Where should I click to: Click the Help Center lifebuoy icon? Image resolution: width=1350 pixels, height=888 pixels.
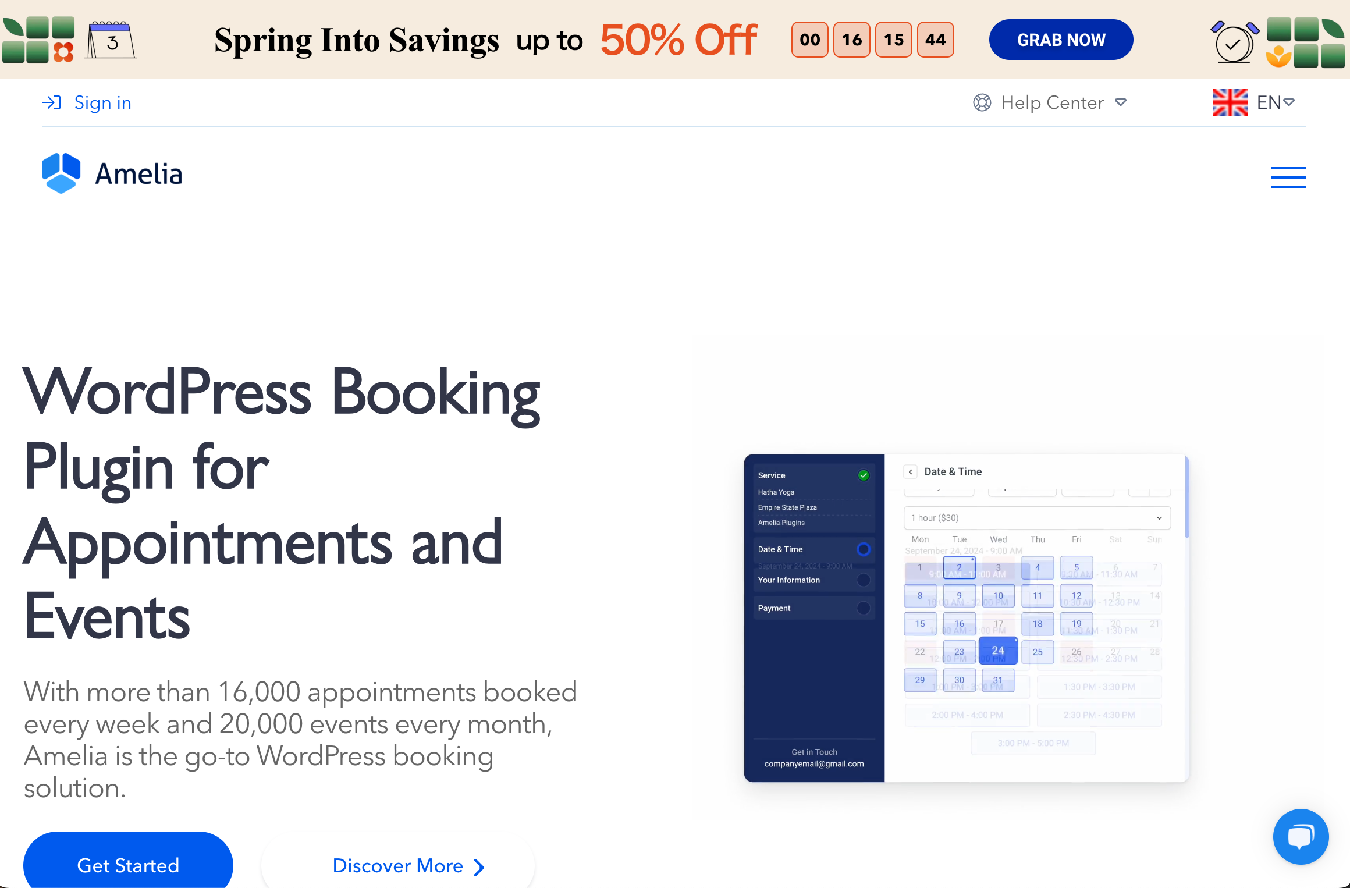pos(982,103)
